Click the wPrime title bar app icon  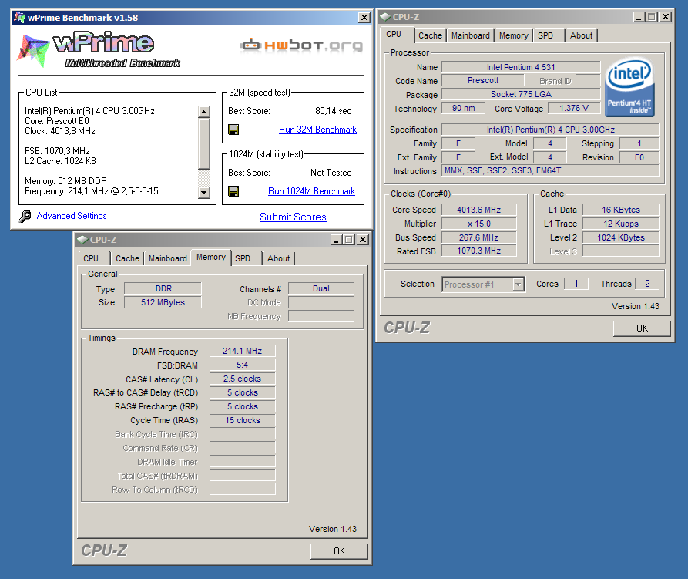[19, 18]
